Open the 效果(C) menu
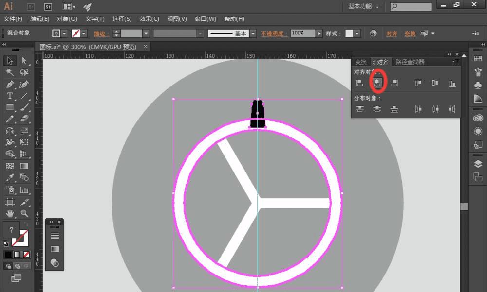Viewport: 487px width, 292px height. click(150, 19)
